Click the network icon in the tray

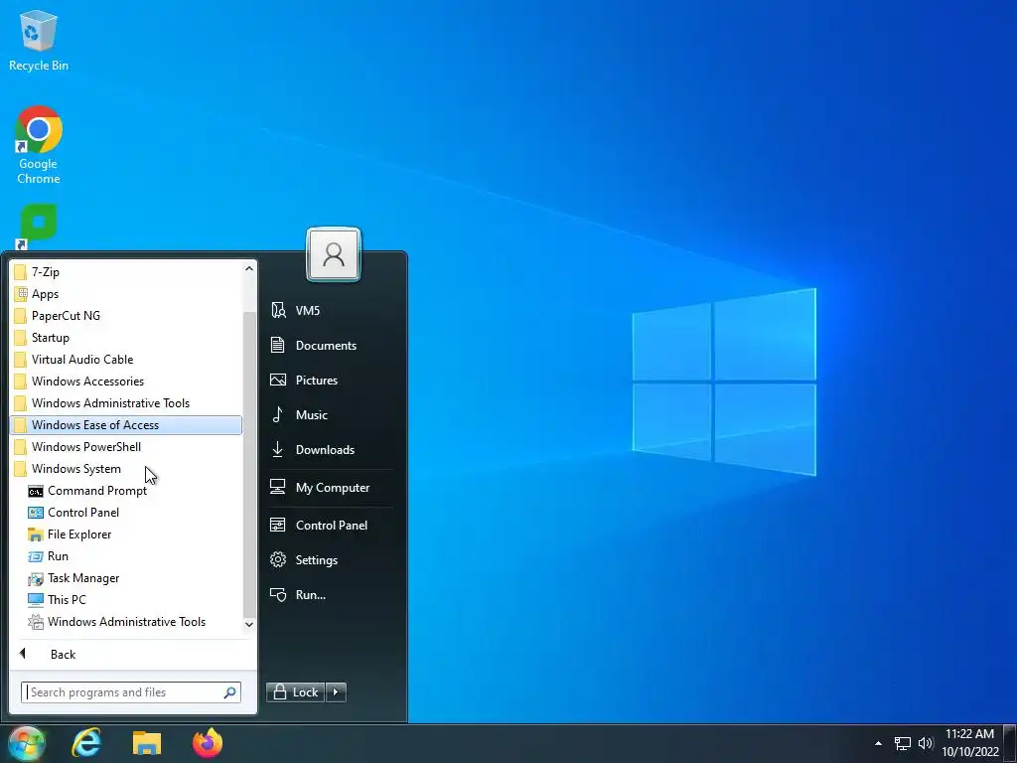[902, 743]
